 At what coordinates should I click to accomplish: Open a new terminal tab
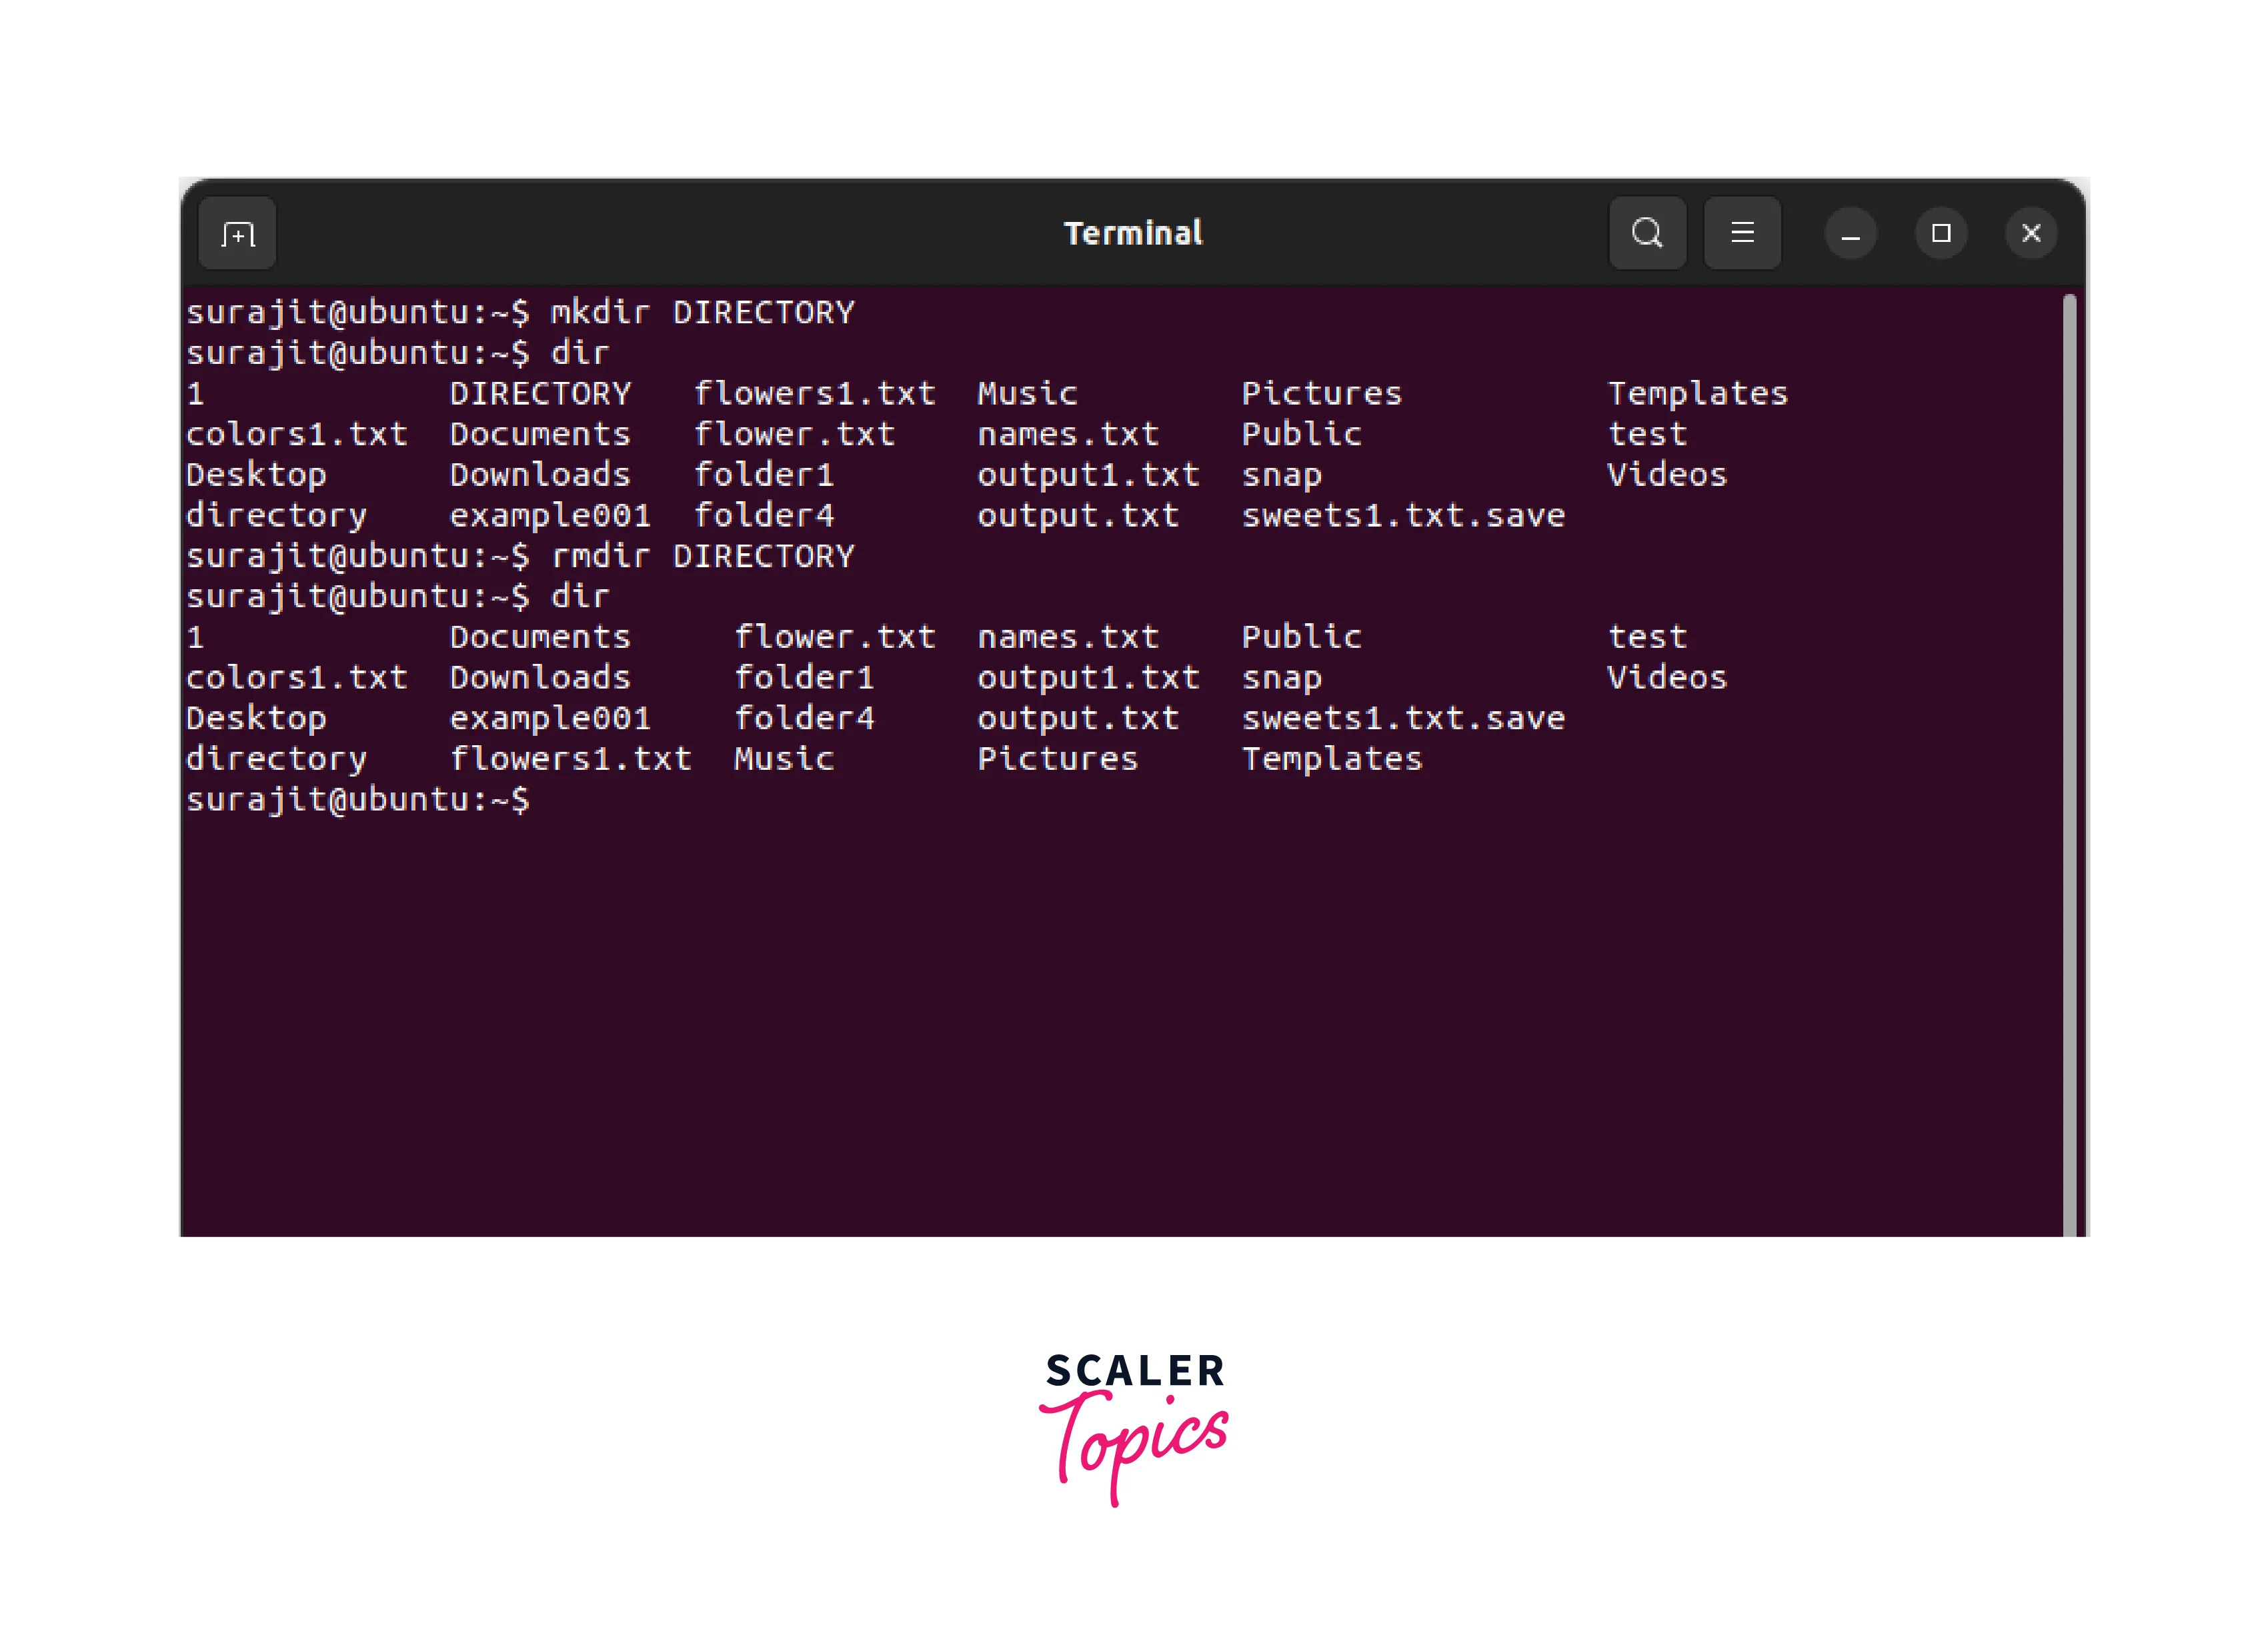(x=237, y=234)
